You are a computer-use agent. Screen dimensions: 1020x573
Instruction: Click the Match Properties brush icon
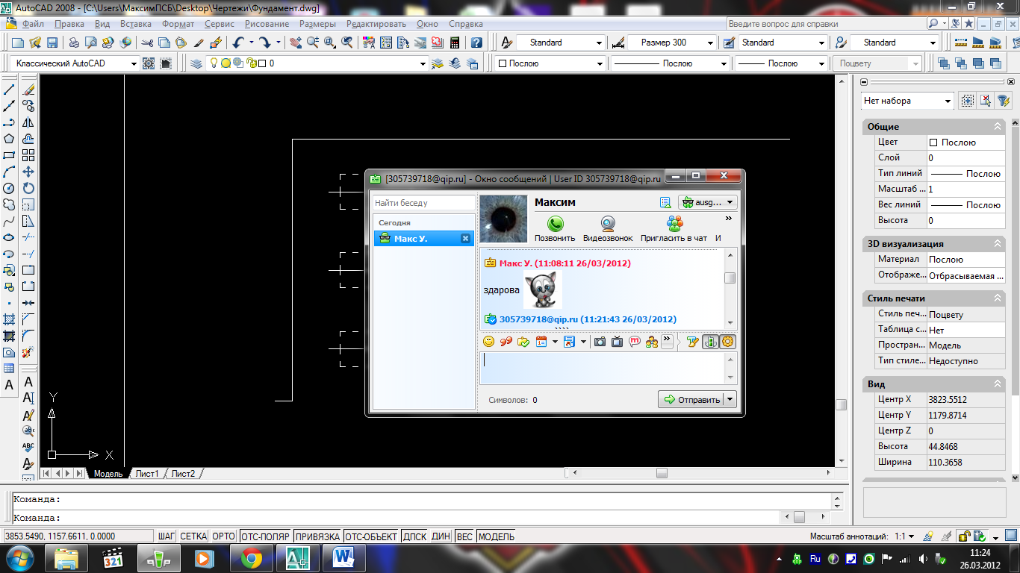pos(199,43)
